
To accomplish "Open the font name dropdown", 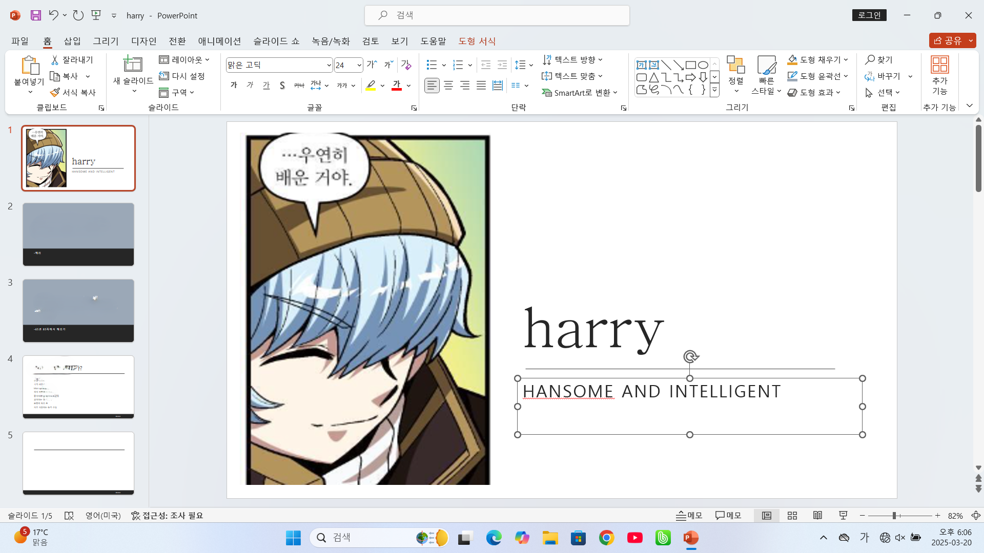I will click(329, 65).
